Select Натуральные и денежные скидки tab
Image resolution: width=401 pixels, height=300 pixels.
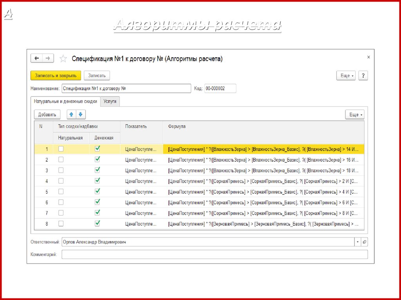tap(65, 101)
